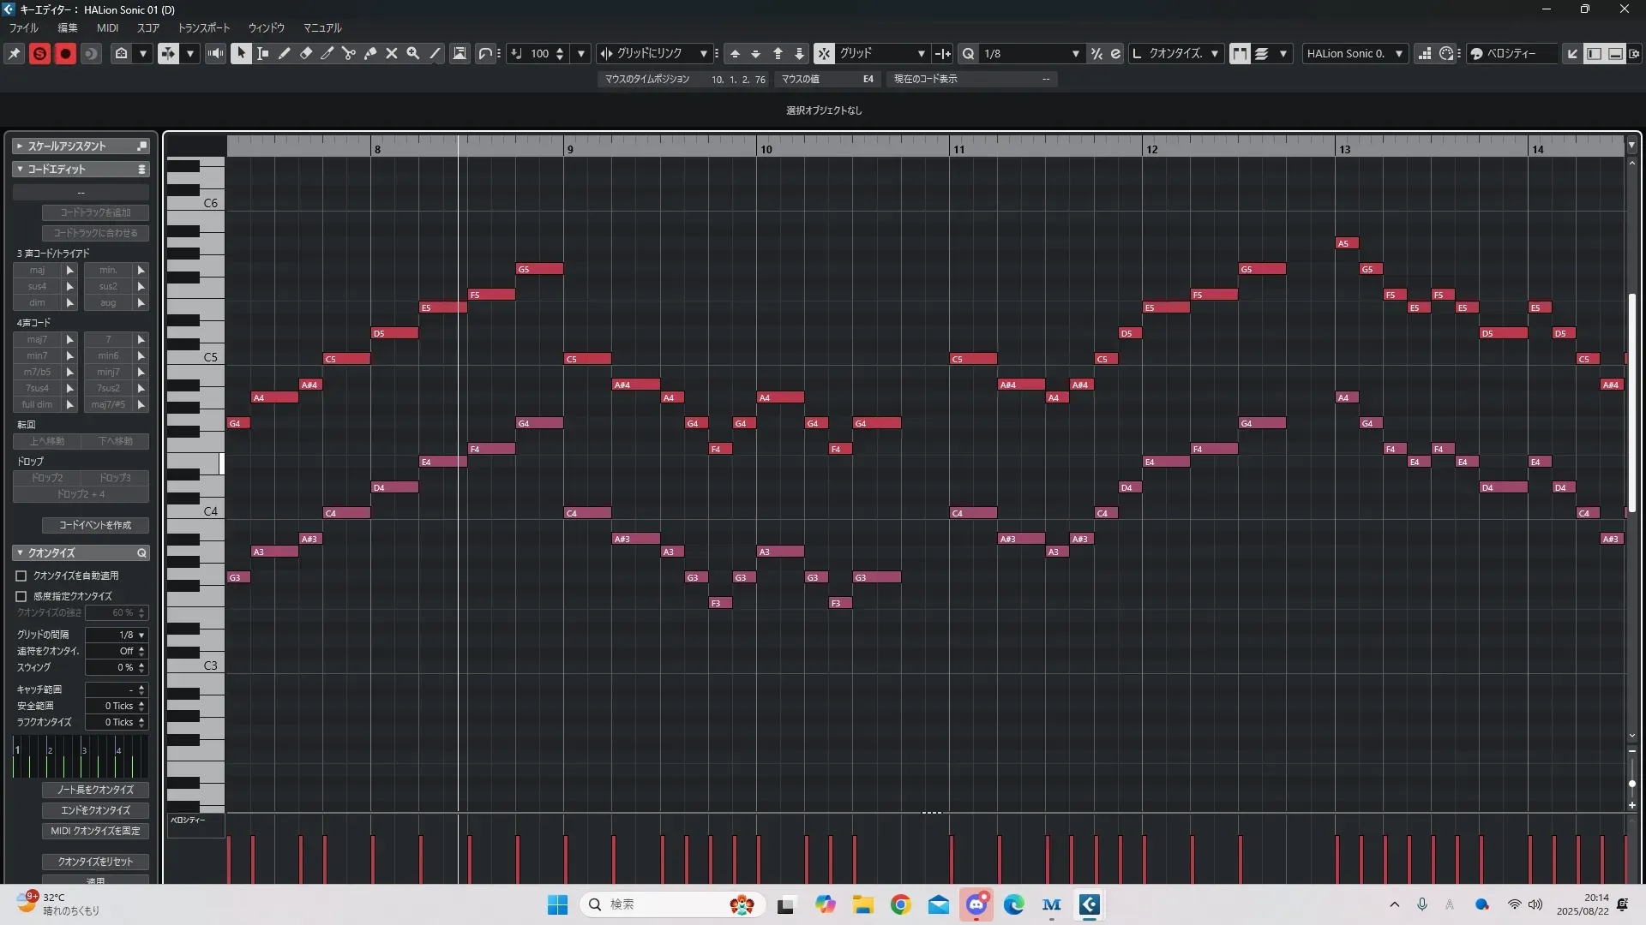Select the Draw pencil tool
Viewport: 1646px width, 925px height.
tap(284, 53)
